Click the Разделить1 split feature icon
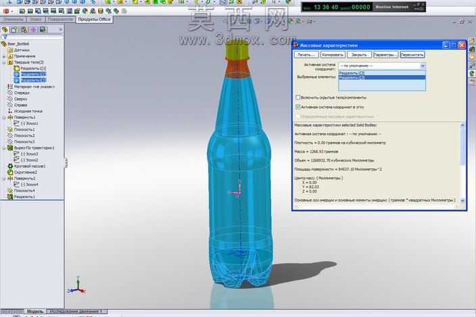 pyautogui.click(x=10, y=197)
